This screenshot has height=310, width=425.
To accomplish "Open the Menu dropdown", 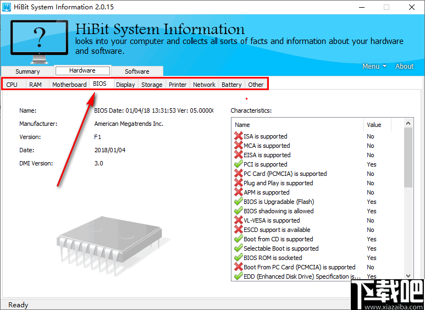I will (374, 67).
